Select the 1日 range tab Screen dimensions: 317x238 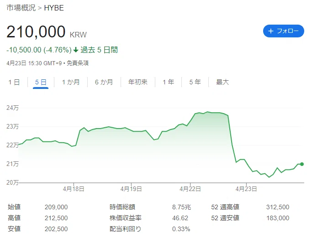pos(14,82)
